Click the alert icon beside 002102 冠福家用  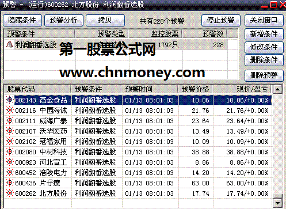[x=10, y=141]
